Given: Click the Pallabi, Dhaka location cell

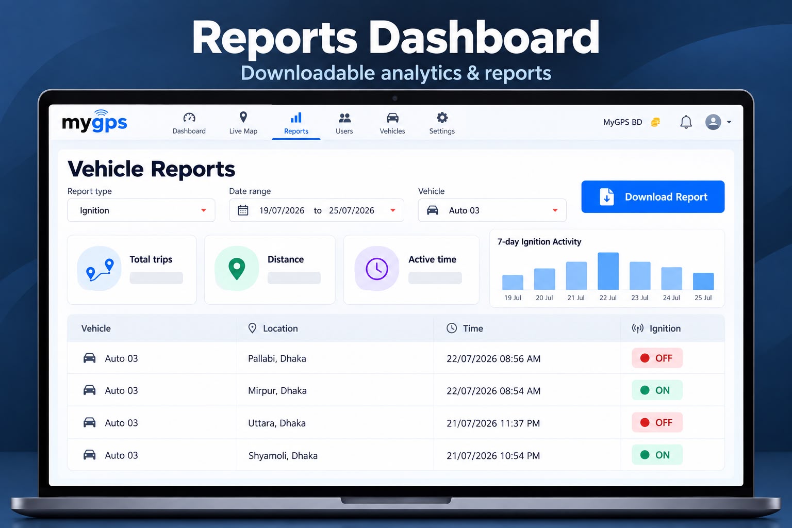Looking at the screenshot, I should [277, 358].
